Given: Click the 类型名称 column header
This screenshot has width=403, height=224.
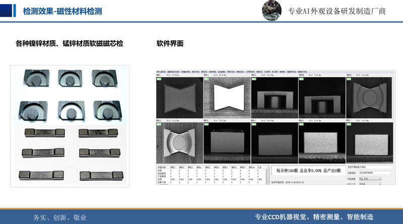Looking at the screenshot, I should coord(162,167).
